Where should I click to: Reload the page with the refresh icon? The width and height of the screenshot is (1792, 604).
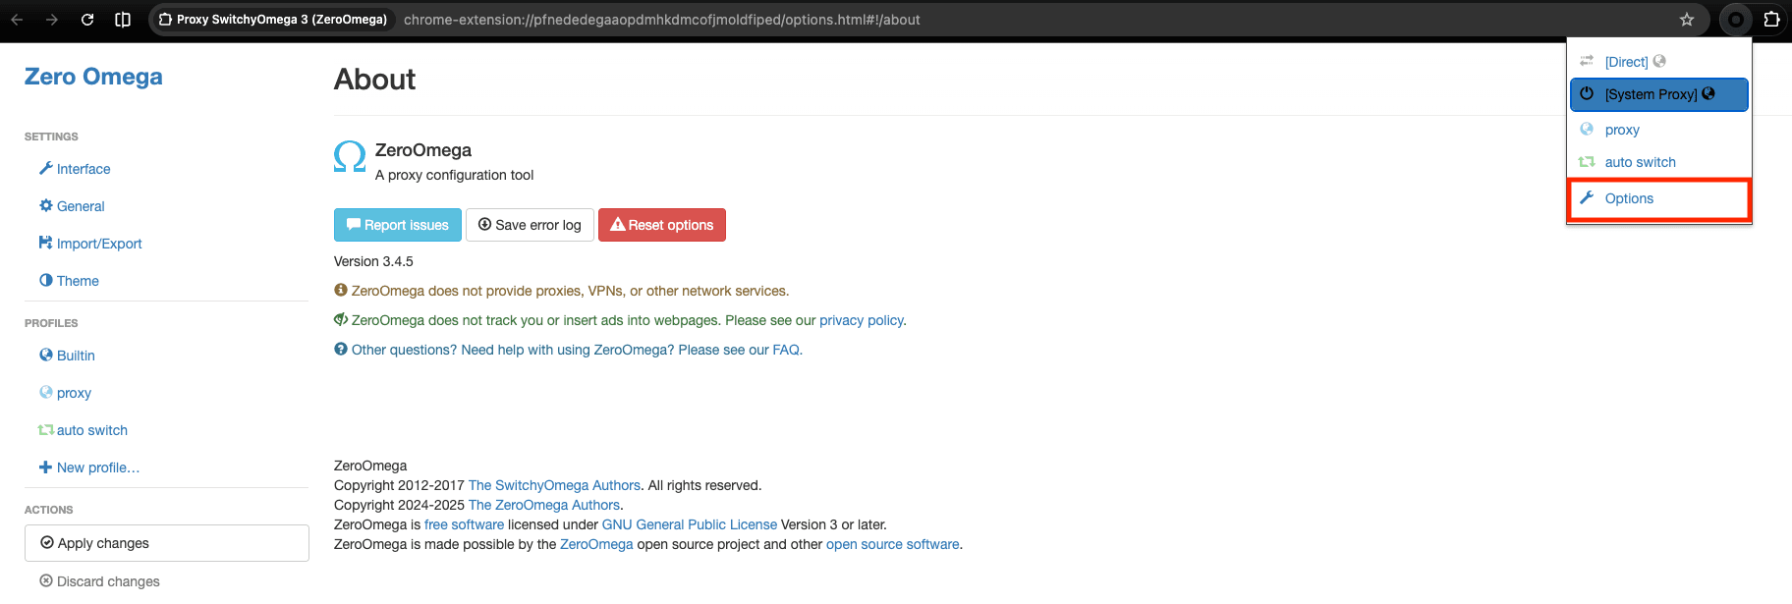pos(87,20)
